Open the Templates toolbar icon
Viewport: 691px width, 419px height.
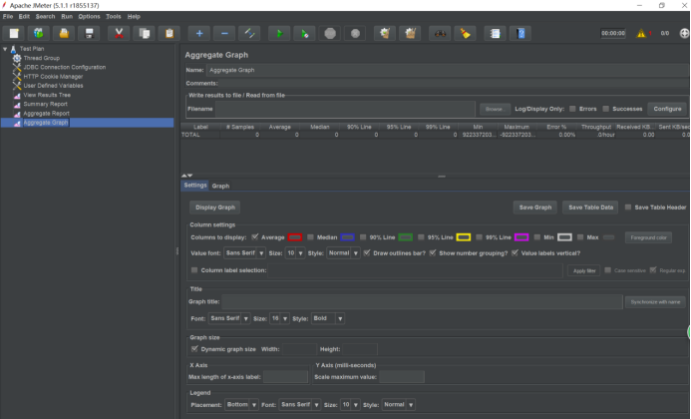[x=39, y=34]
